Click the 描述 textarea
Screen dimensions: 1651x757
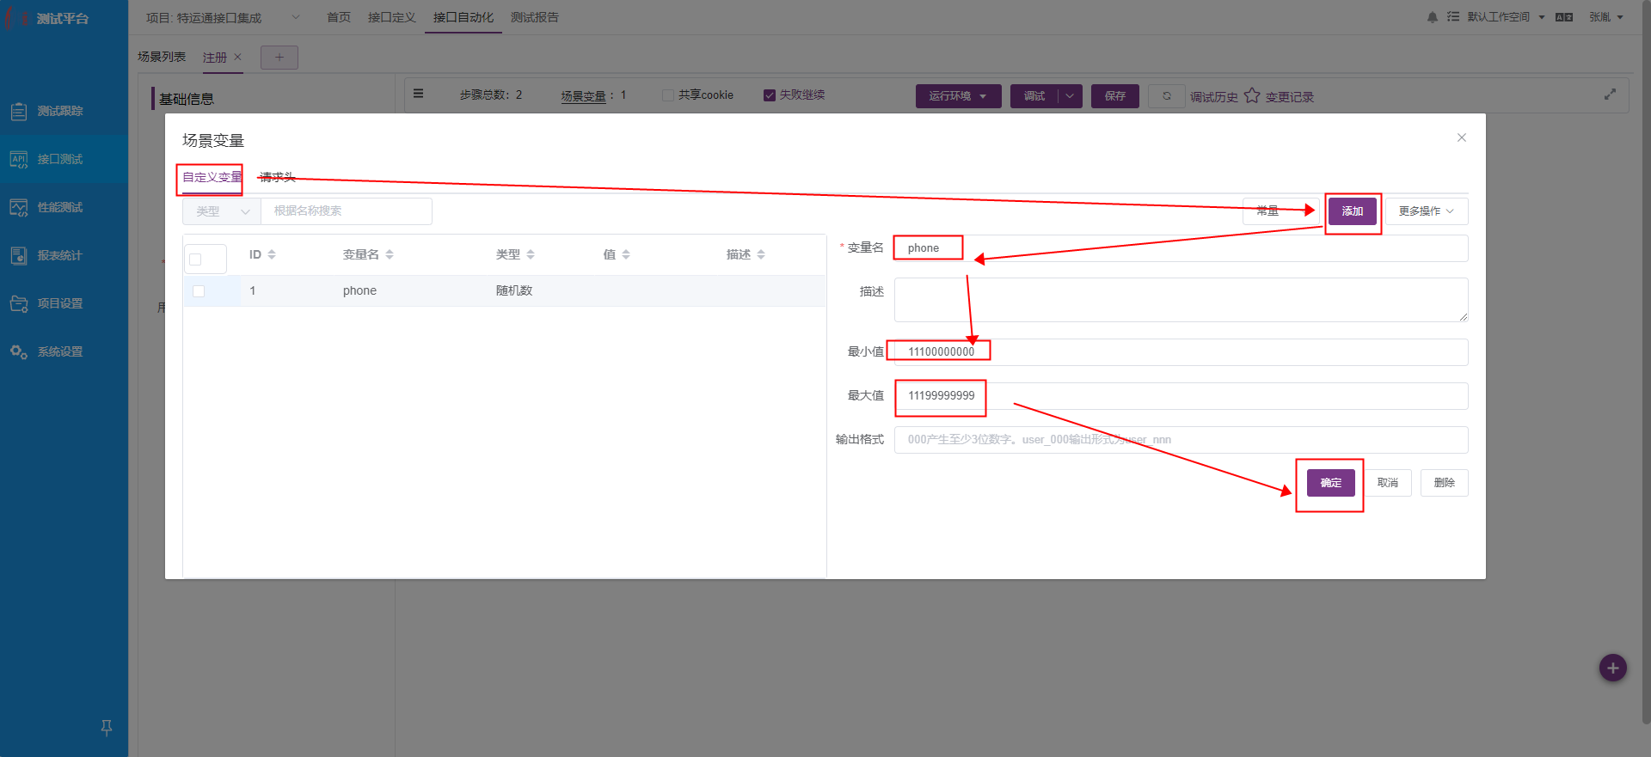coord(1181,300)
